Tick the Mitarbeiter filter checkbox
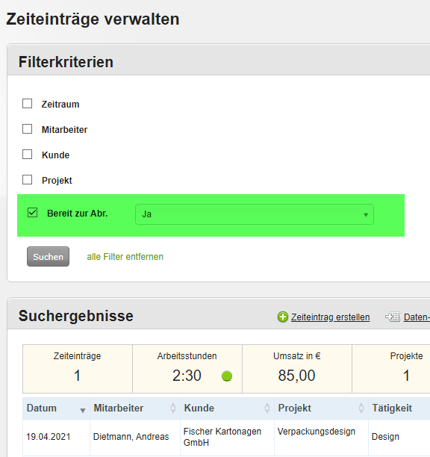This screenshot has width=430, height=457. (28, 129)
